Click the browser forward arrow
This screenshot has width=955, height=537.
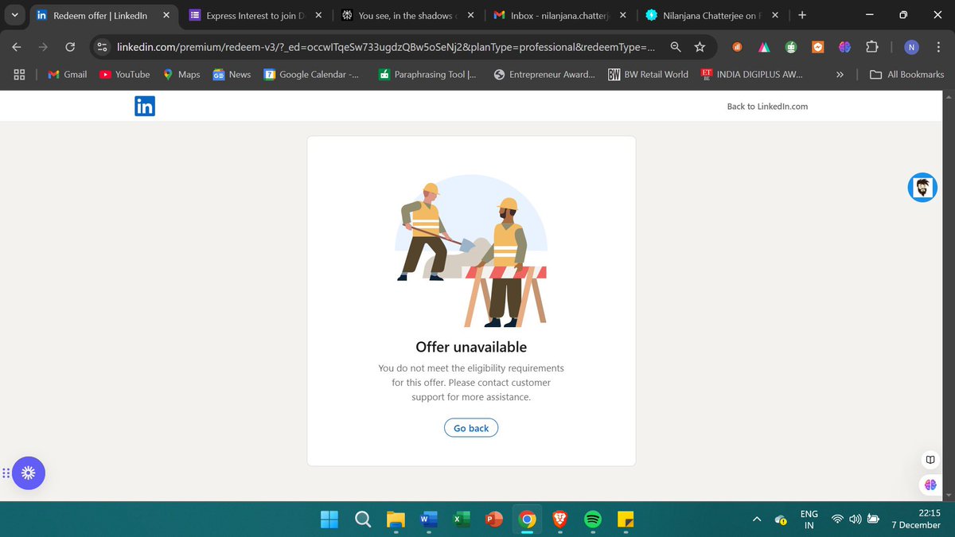tap(43, 47)
